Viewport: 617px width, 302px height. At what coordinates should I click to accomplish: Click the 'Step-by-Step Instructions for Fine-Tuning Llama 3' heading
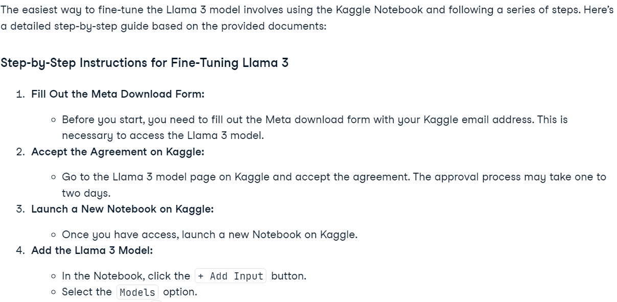[145, 63]
